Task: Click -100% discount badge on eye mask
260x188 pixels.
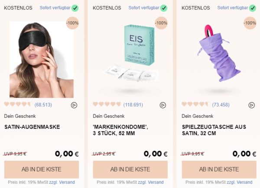Action: click(x=72, y=23)
